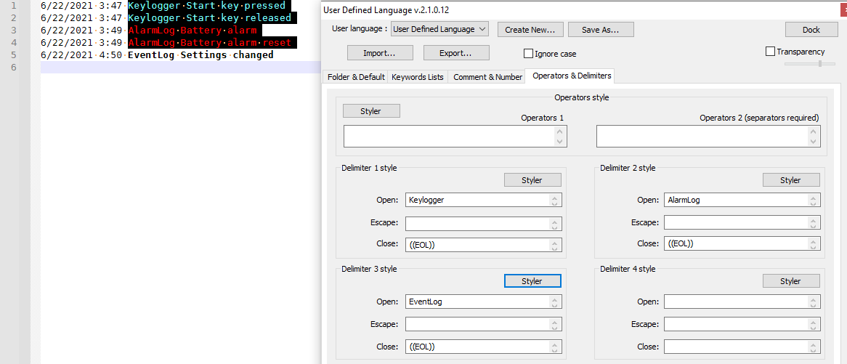
Task: Switch to the Folder & Default tab
Action: coord(356,77)
